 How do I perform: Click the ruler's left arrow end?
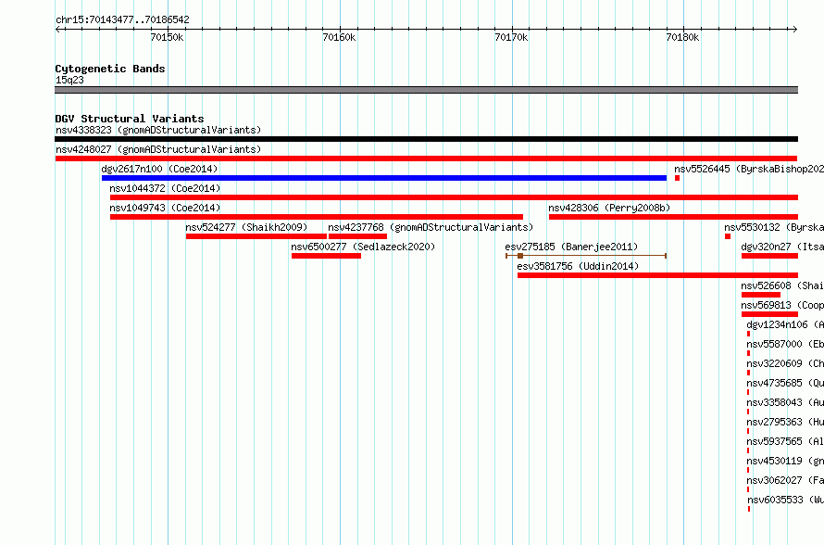click(x=58, y=29)
